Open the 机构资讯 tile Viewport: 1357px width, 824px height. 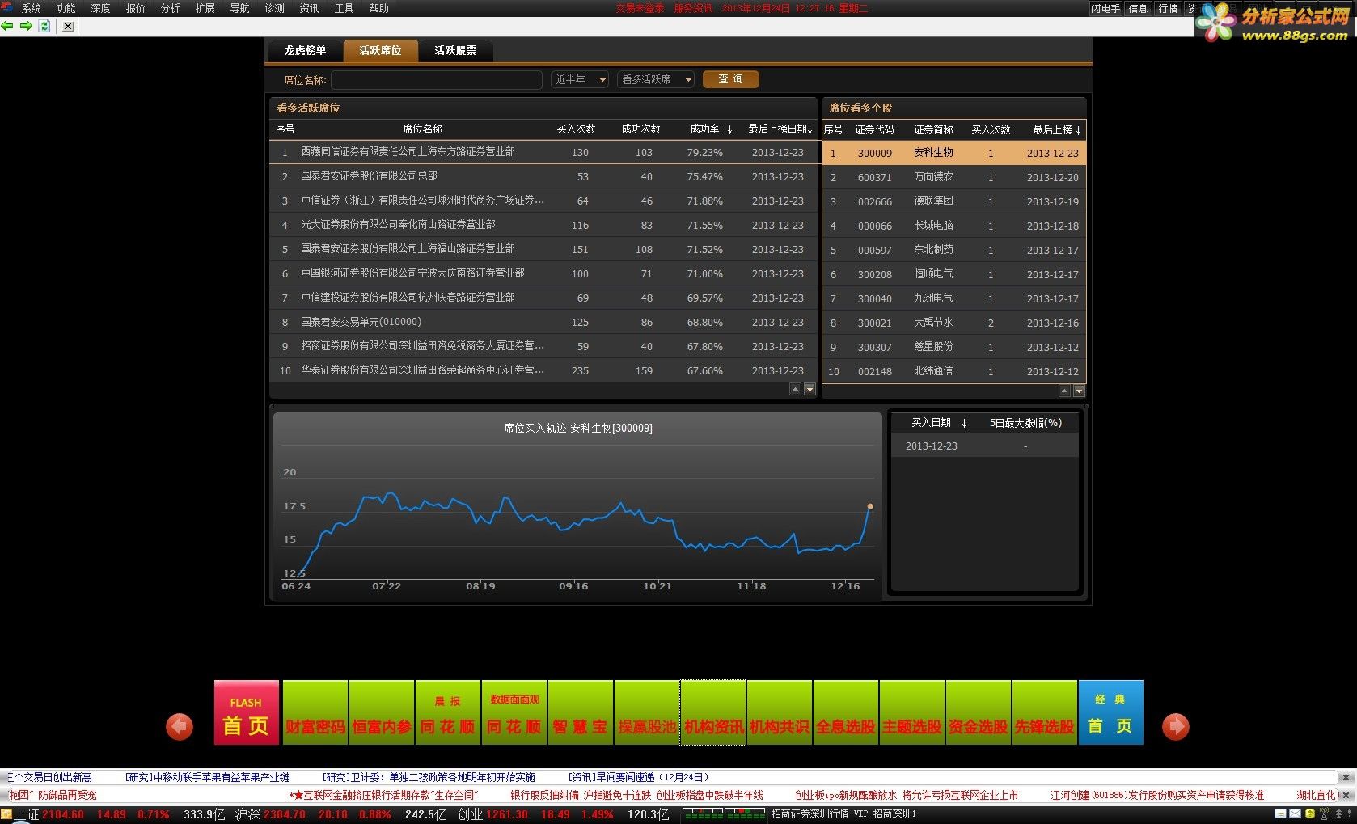[713, 712]
